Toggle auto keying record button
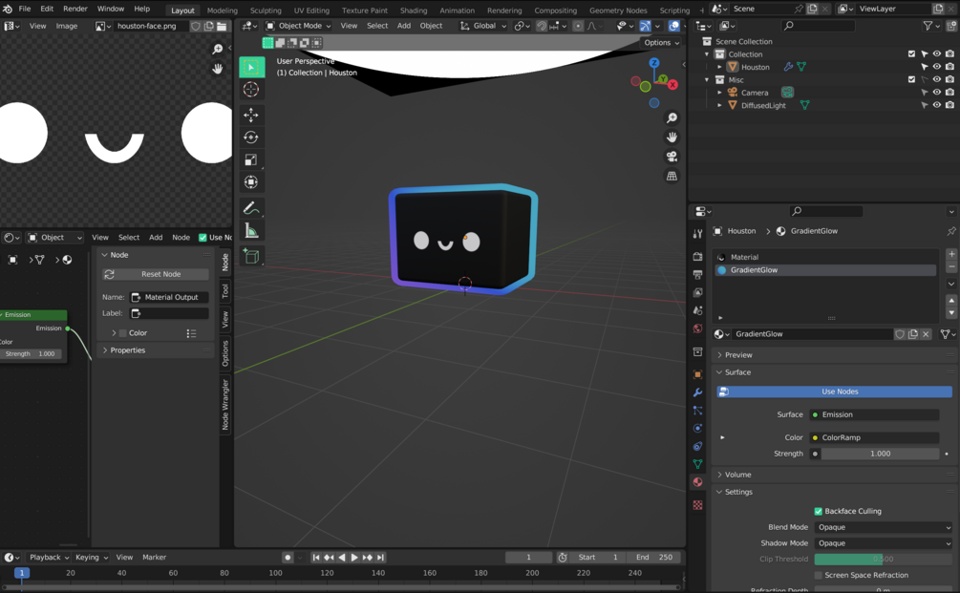 tap(288, 558)
